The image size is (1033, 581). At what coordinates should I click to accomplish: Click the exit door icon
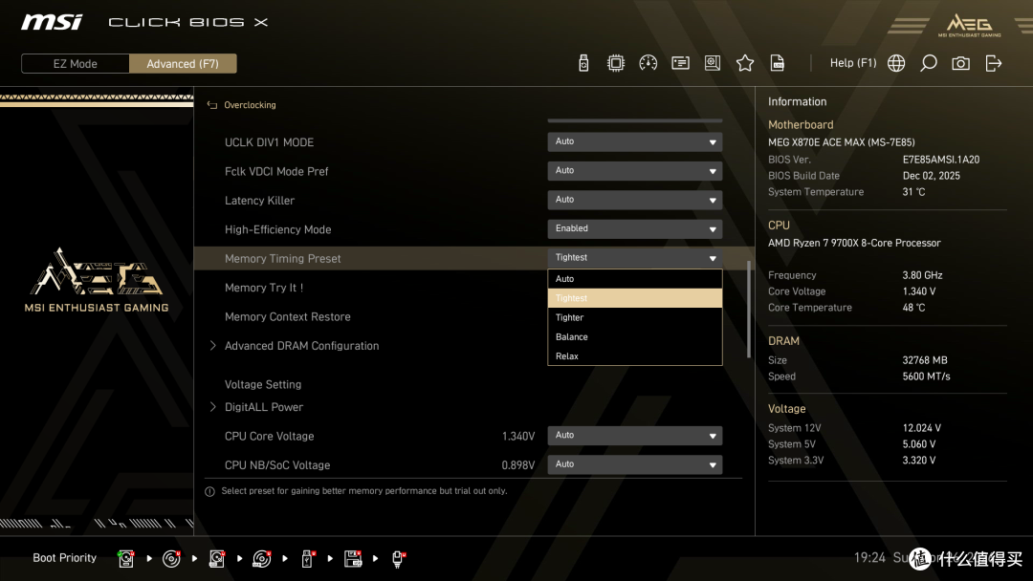994,63
